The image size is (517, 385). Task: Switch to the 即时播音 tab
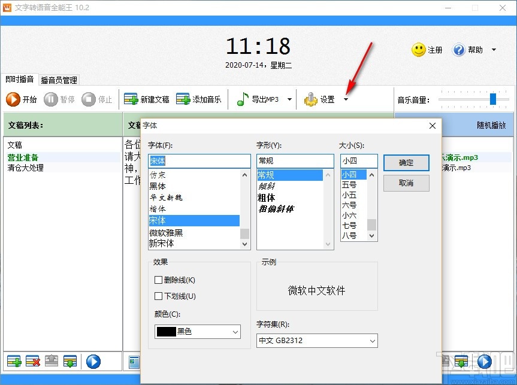pos(20,80)
